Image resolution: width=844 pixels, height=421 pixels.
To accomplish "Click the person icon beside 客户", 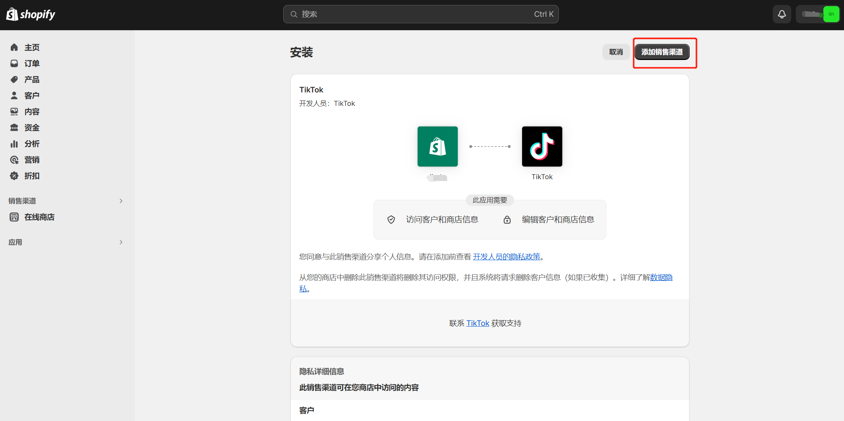I will click(14, 96).
